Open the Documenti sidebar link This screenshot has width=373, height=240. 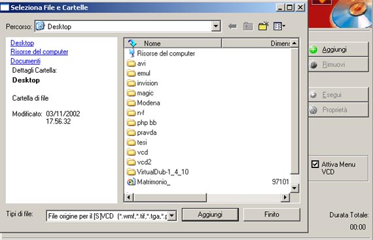coord(26,61)
